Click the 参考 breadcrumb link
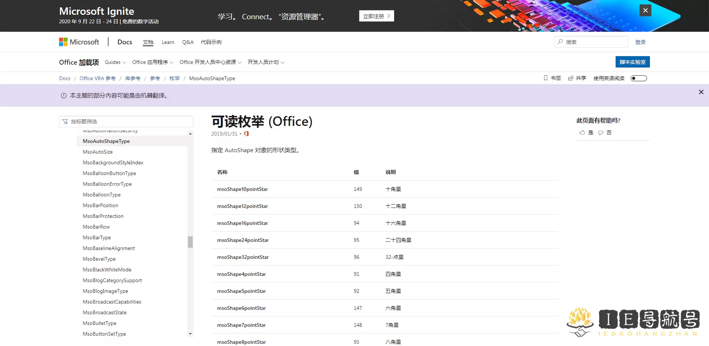The width and height of the screenshot is (709, 346). coord(155,78)
